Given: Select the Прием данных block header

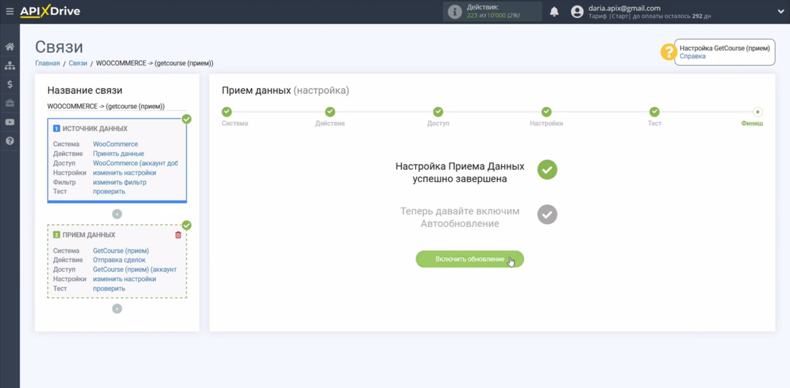Looking at the screenshot, I should [x=84, y=235].
